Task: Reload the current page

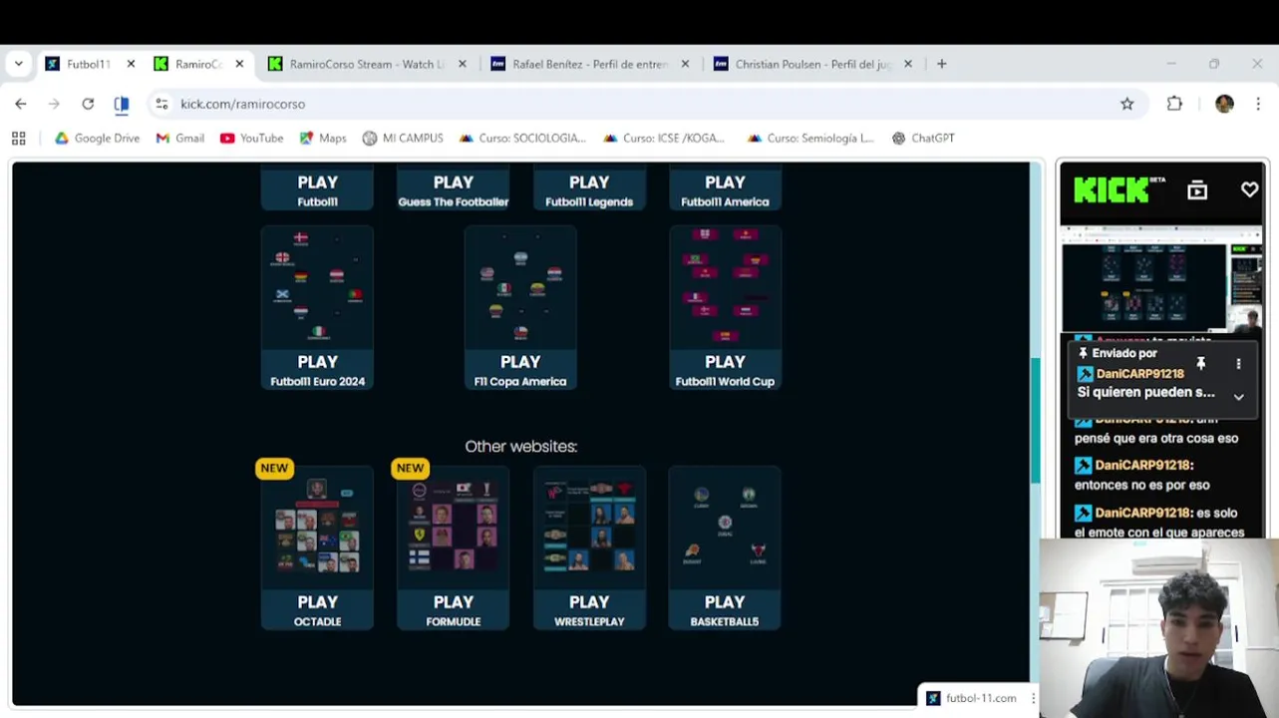Action: [88, 104]
